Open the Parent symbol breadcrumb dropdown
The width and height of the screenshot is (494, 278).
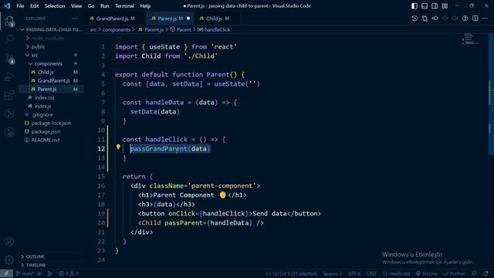[x=184, y=29]
